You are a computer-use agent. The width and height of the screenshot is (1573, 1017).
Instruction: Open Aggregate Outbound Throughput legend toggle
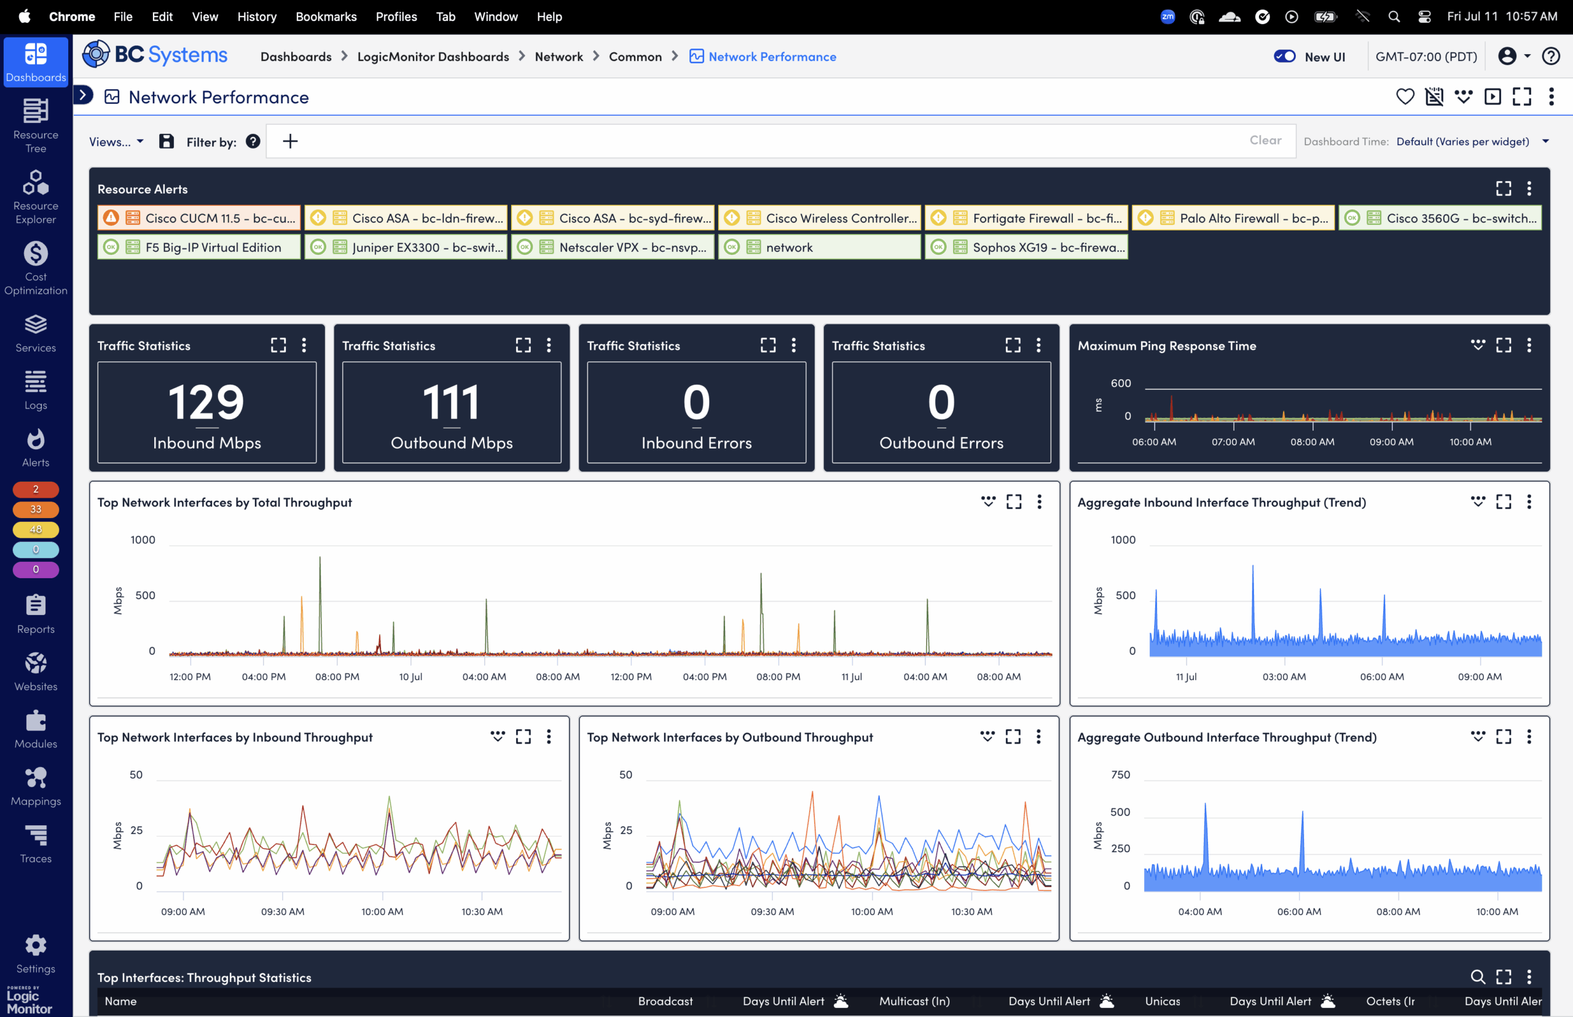pyautogui.click(x=1478, y=736)
